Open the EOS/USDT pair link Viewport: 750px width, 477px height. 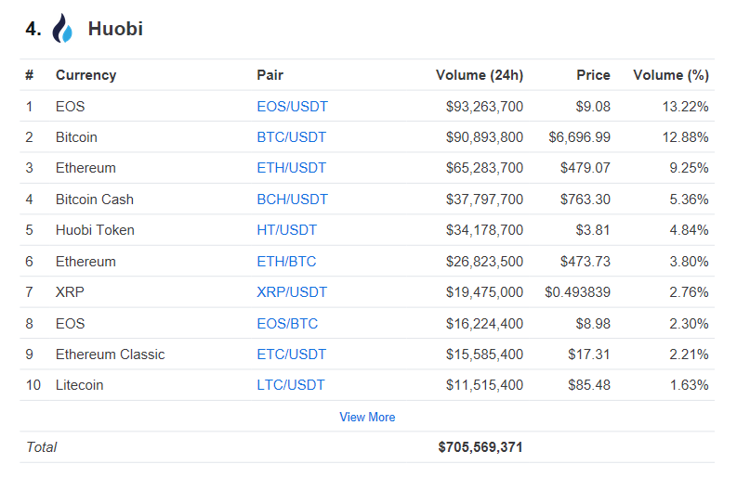tap(292, 107)
